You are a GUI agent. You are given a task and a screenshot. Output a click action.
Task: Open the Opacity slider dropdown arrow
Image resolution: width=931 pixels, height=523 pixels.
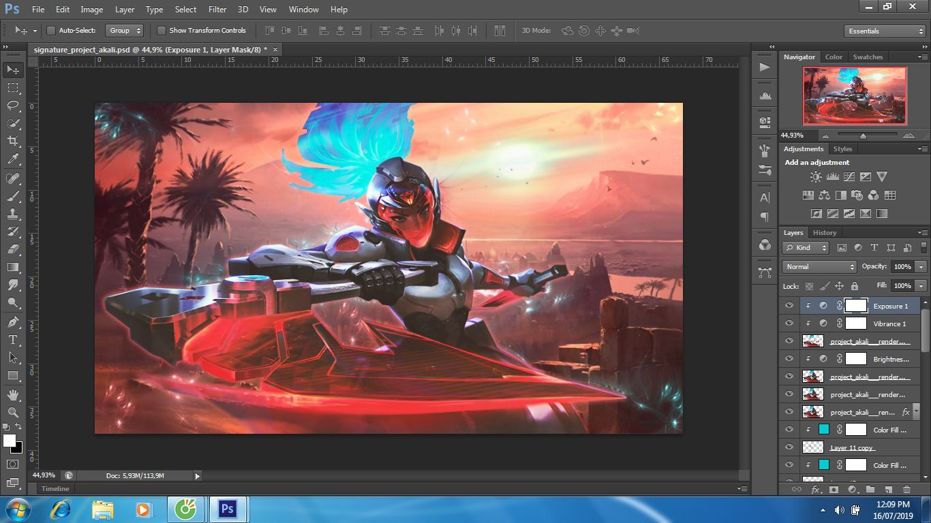pyautogui.click(x=921, y=267)
